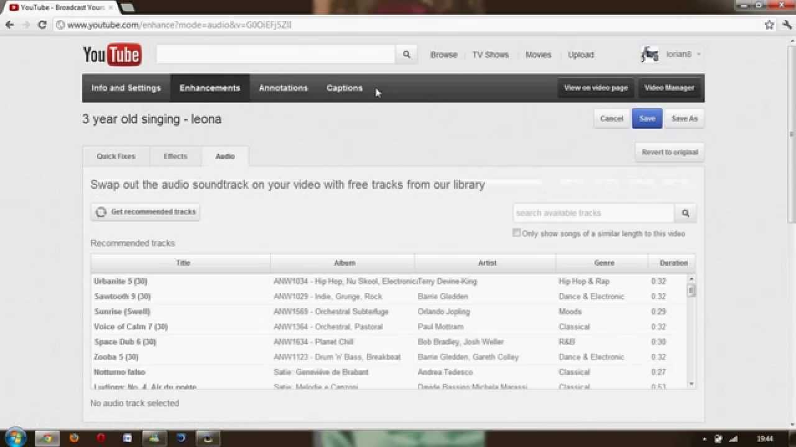Sort tracks by the Genre column header
This screenshot has height=447, width=796.
point(603,263)
